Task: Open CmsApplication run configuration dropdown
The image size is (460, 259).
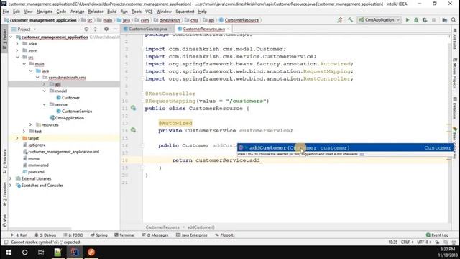Action: pos(379,20)
